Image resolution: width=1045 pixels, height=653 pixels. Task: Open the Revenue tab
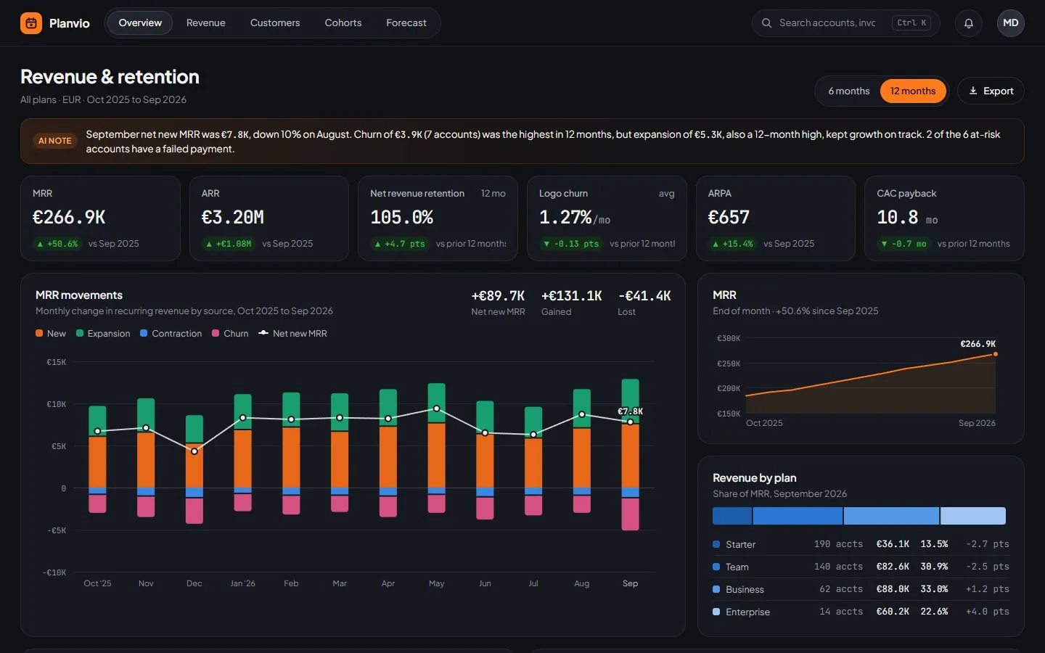pyautogui.click(x=206, y=23)
